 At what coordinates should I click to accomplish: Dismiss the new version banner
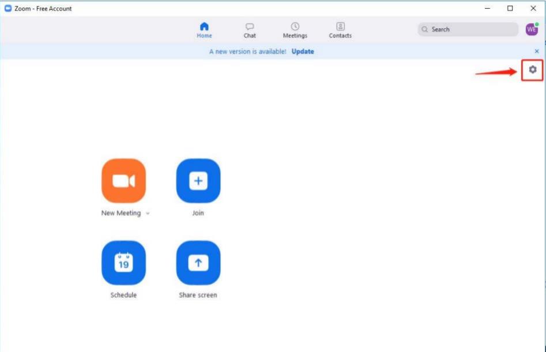tap(537, 51)
